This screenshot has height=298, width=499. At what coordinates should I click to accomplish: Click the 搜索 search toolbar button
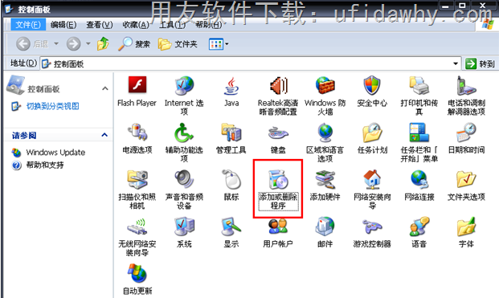133,44
